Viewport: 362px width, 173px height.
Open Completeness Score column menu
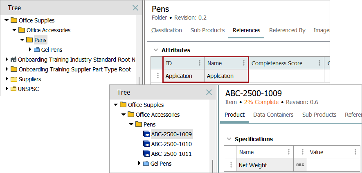(319, 63)
